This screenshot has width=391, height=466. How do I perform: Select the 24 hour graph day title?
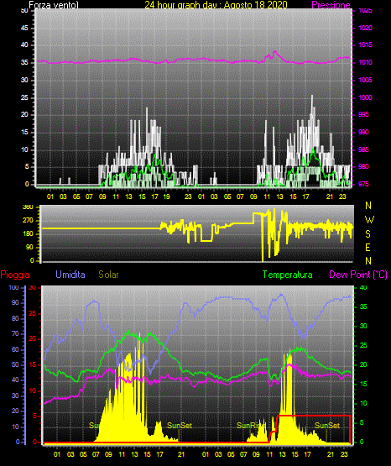pos(216,5)
